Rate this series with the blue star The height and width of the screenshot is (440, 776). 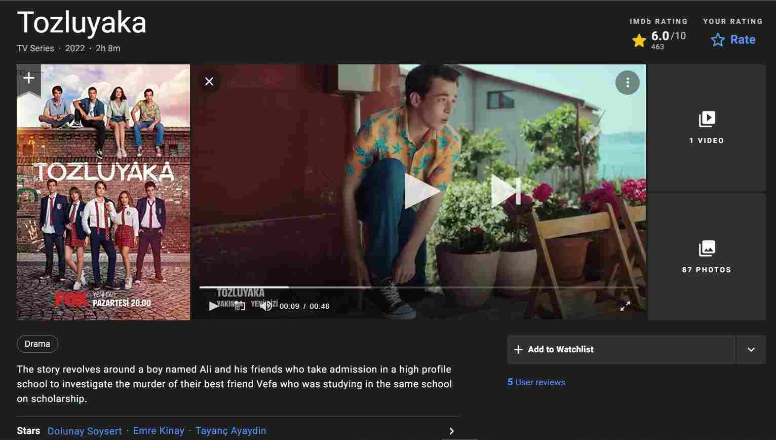coord(733,40)
